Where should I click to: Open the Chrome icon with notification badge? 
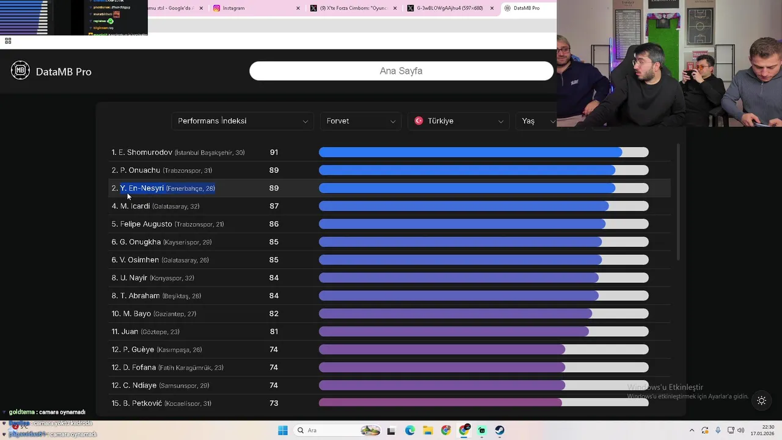464,430
